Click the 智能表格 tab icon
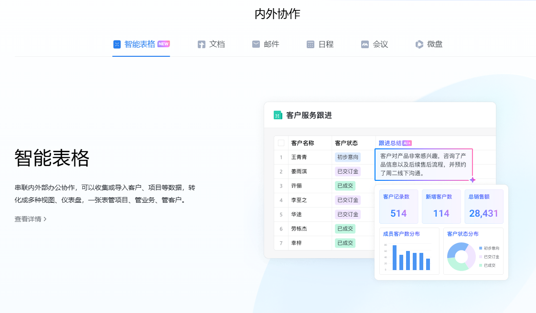The height and width of the screenshot is (313, 536). tap(117, 44)
